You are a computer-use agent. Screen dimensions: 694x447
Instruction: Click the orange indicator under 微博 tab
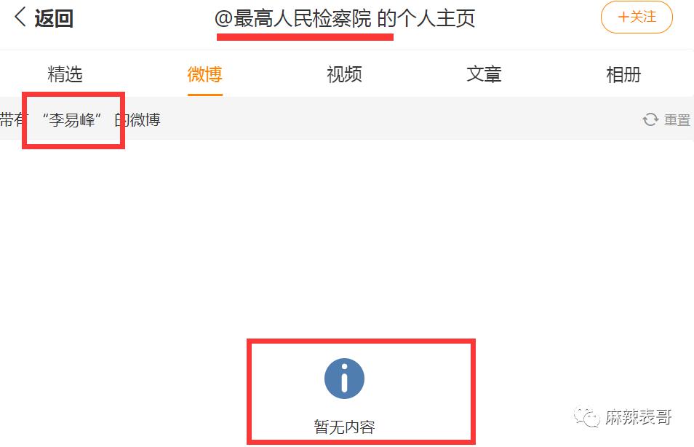click(205, 95)
